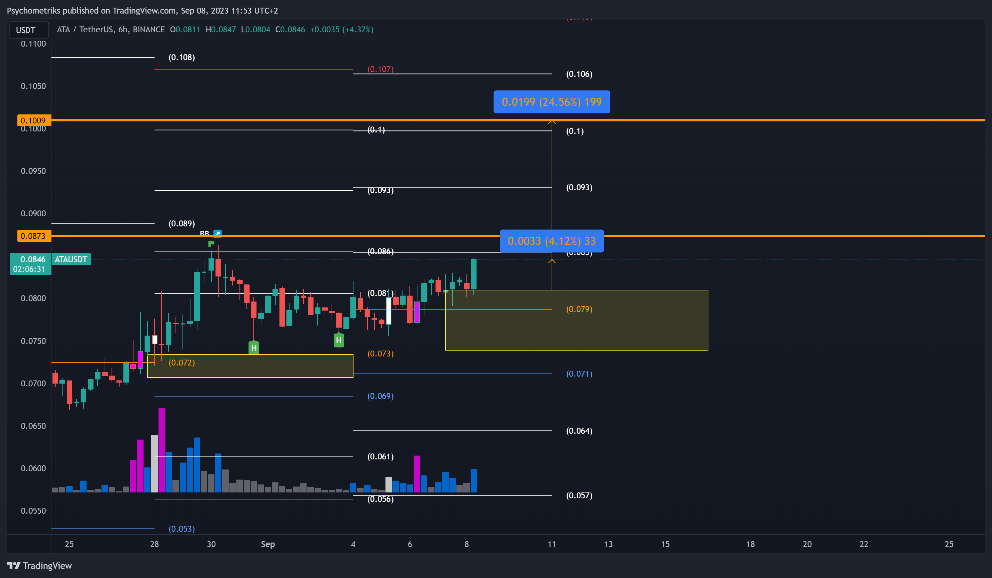Click date 30 on the time axis
Screen dimensions: 992x578
211,544
